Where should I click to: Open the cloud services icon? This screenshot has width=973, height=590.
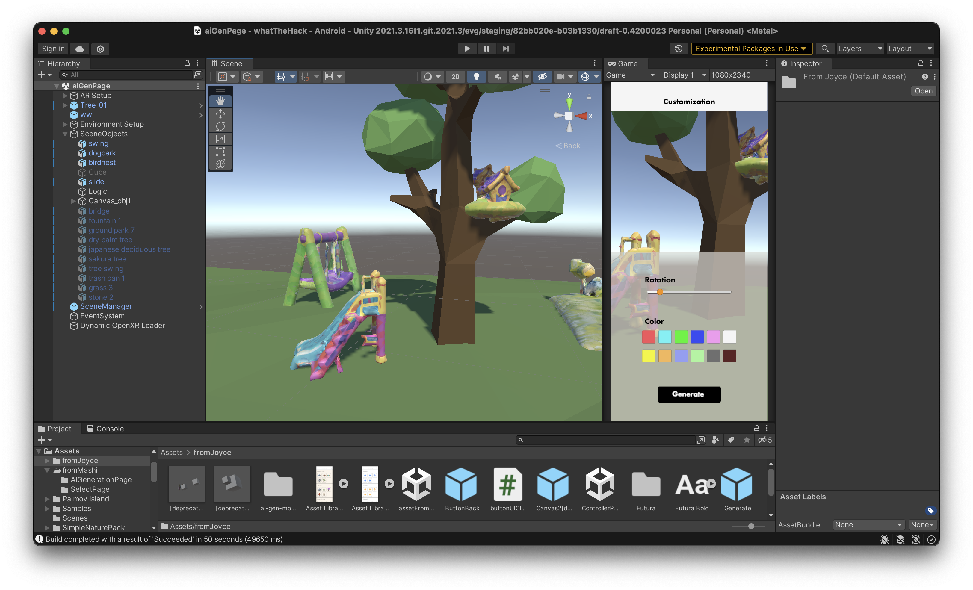click(x=79, y=49)
